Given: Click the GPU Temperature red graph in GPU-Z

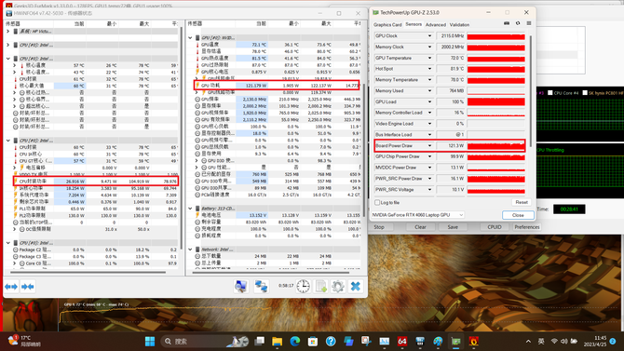Looking at the screenshot, I should click(495, 58).
